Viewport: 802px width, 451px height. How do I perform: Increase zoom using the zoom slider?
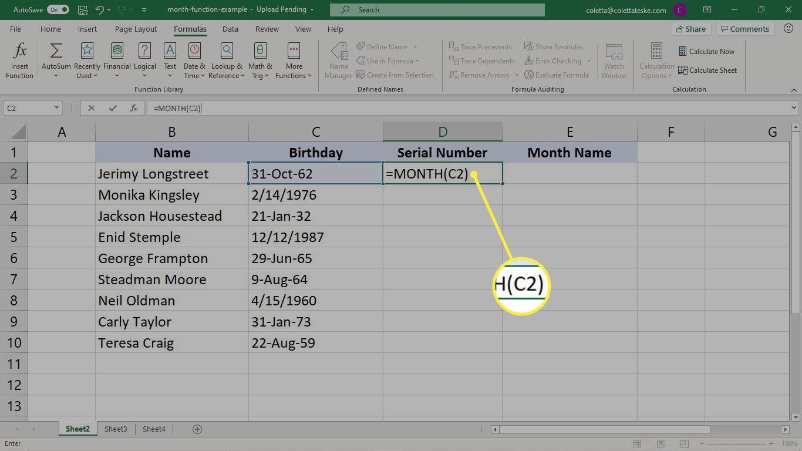click(x=771, y=443)
